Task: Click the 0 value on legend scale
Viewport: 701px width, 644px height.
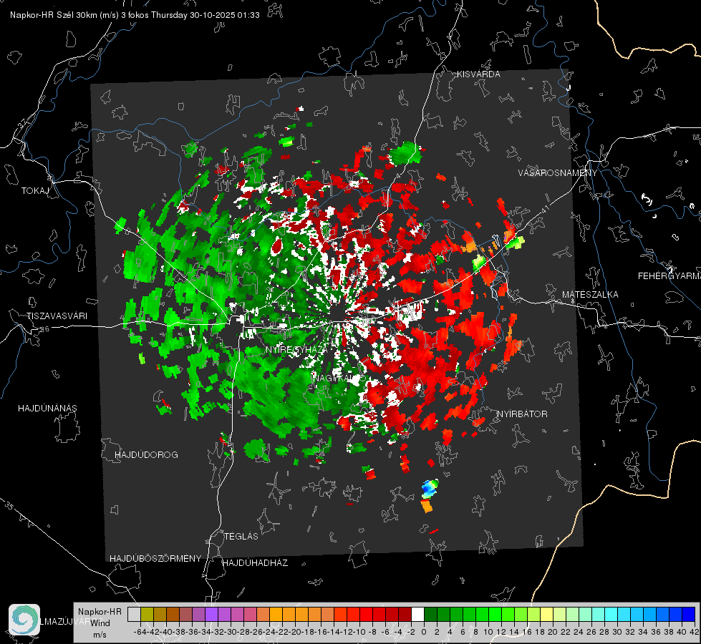Action: click(424, 633)
